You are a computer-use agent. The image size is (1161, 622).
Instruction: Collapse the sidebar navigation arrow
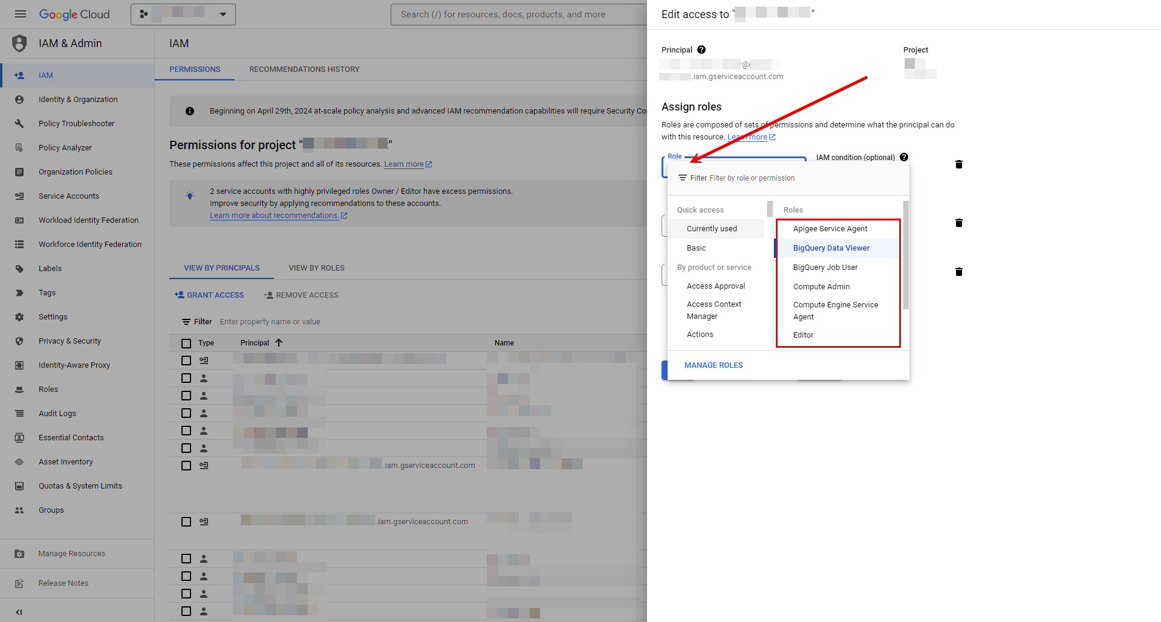click(x=19, y=612)
